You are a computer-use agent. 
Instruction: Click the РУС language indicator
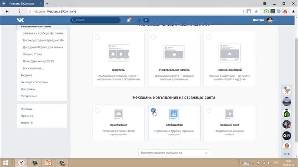click(x=276, y=163)
